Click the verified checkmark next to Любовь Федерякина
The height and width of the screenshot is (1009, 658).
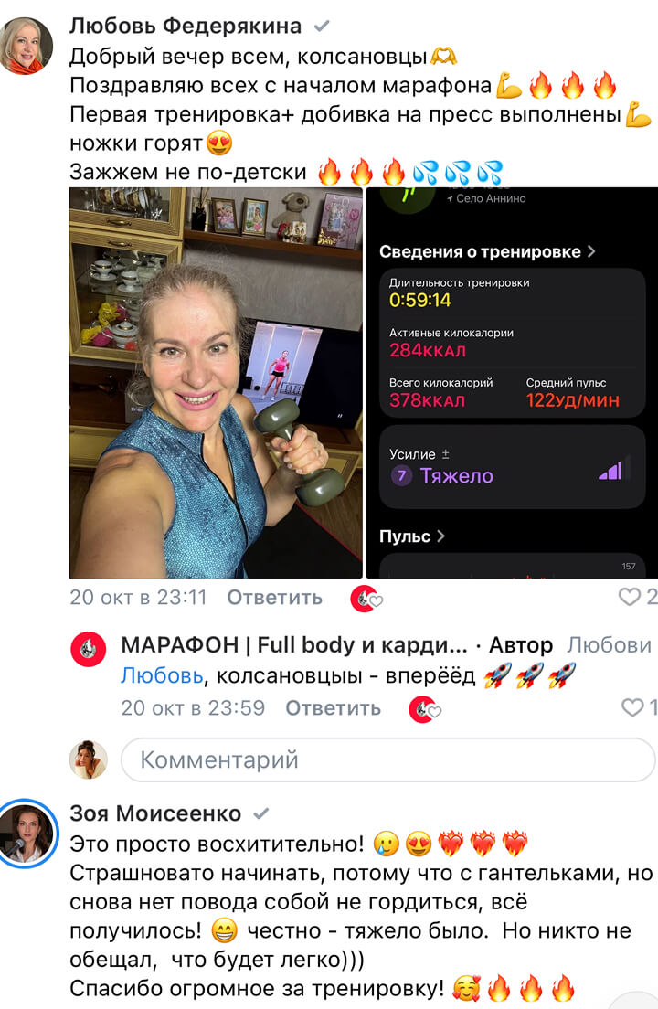click(322, 27)
